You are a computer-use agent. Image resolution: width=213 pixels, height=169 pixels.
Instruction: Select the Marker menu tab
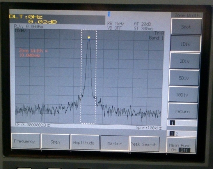point(115,143)
